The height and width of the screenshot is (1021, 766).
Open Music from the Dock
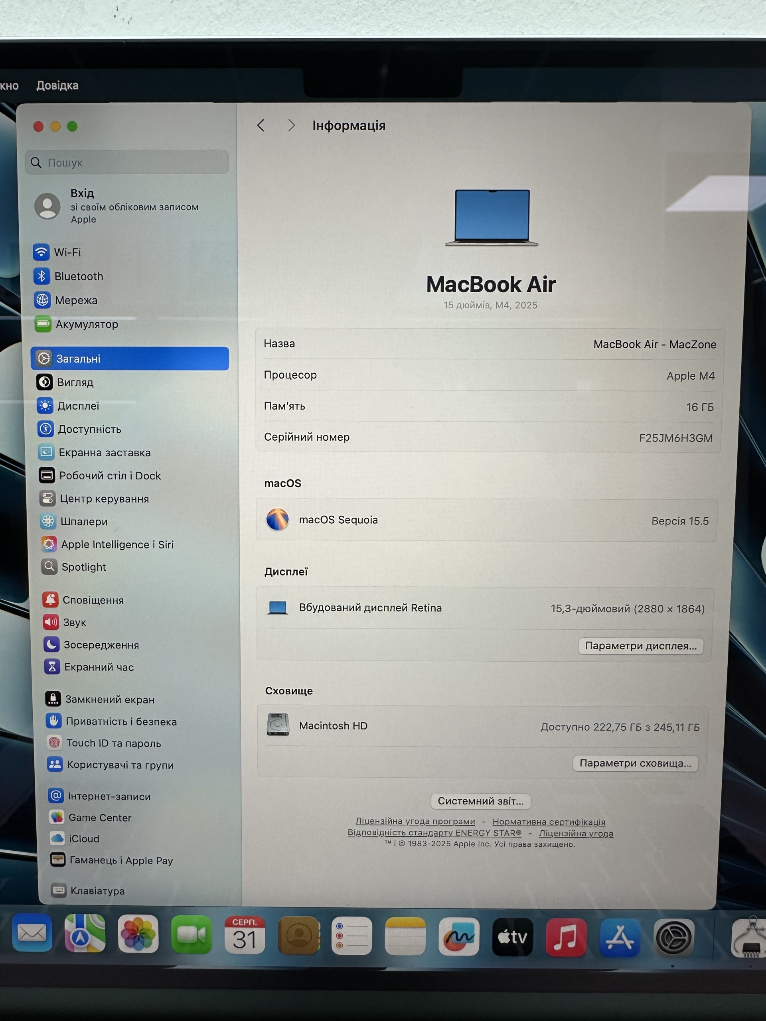point(566,938)
